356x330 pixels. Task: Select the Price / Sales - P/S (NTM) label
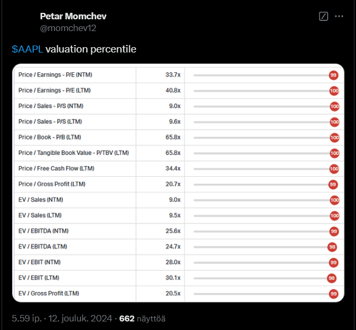coord(51,106)
